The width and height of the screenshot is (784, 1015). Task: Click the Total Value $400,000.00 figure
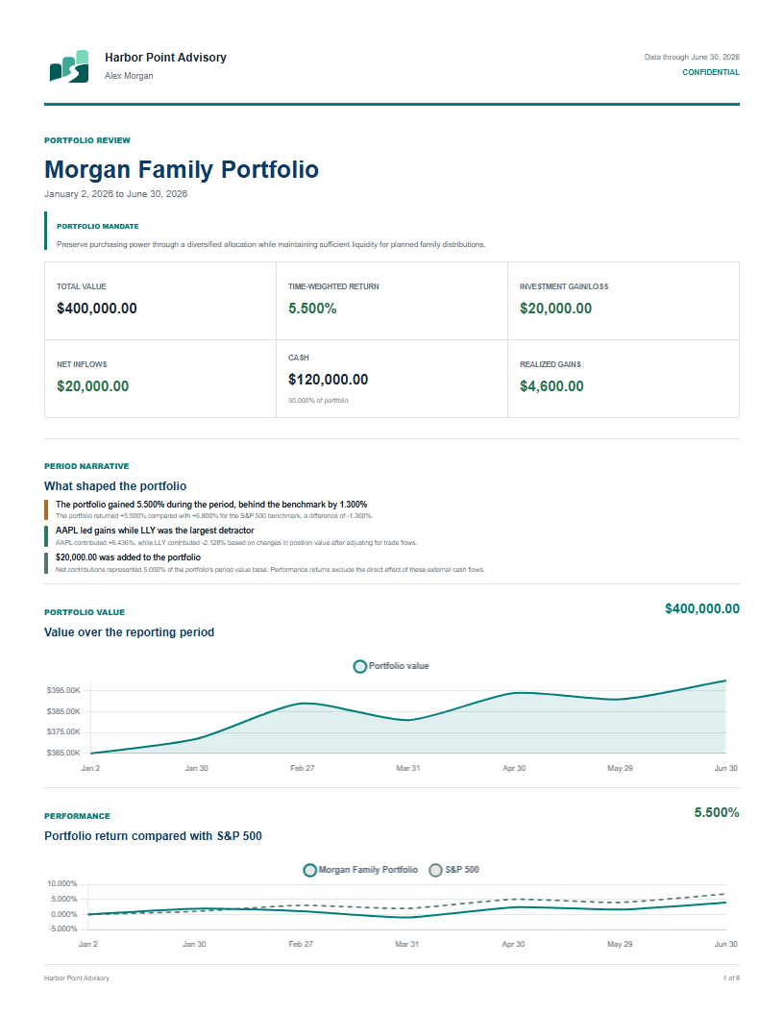pos(97,309)
